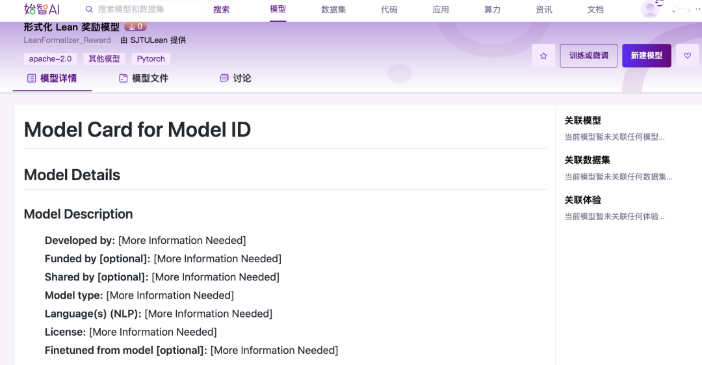Select the 其他模型 tag
Viewport: 702px width, 365px height.
[104, 59]
